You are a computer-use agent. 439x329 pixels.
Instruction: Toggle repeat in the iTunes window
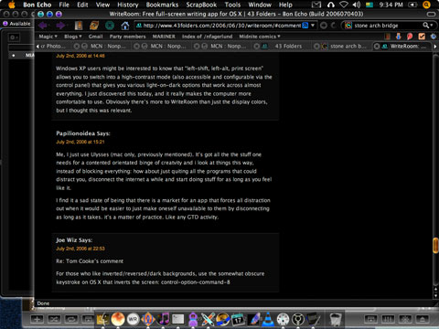point(71,319)
